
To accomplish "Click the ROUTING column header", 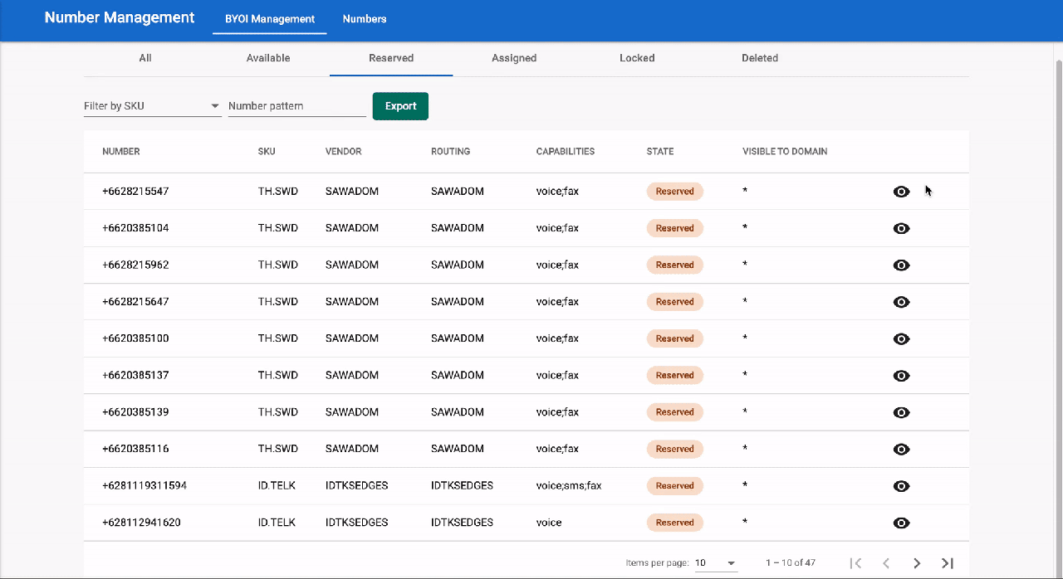I will [x=450, y=152].
